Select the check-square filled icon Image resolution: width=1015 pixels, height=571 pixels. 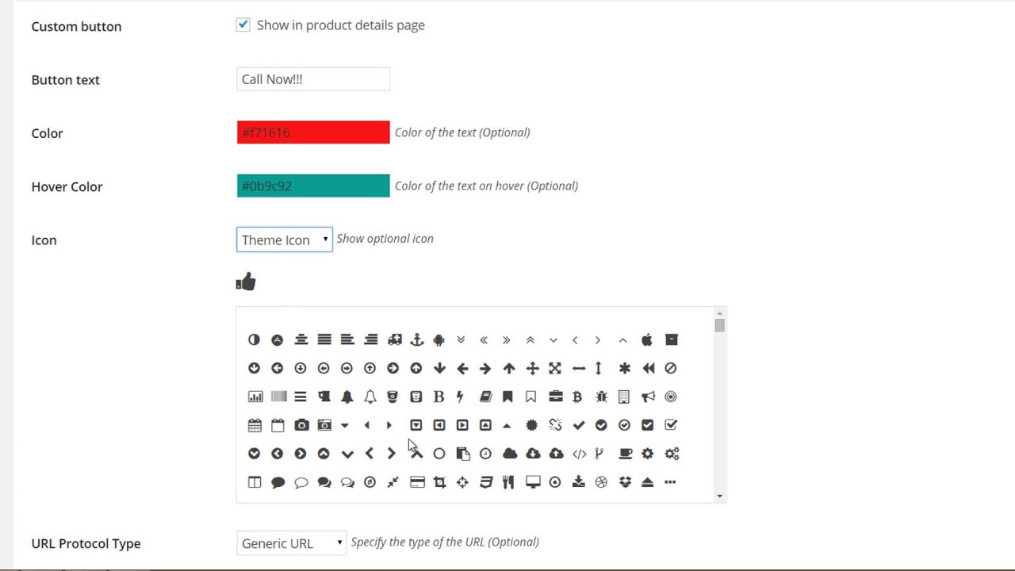[x=648, y=425]
